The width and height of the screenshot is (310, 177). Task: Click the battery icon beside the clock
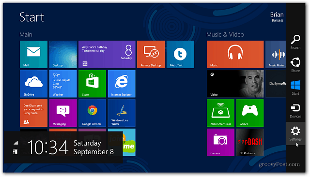point(15,151)
